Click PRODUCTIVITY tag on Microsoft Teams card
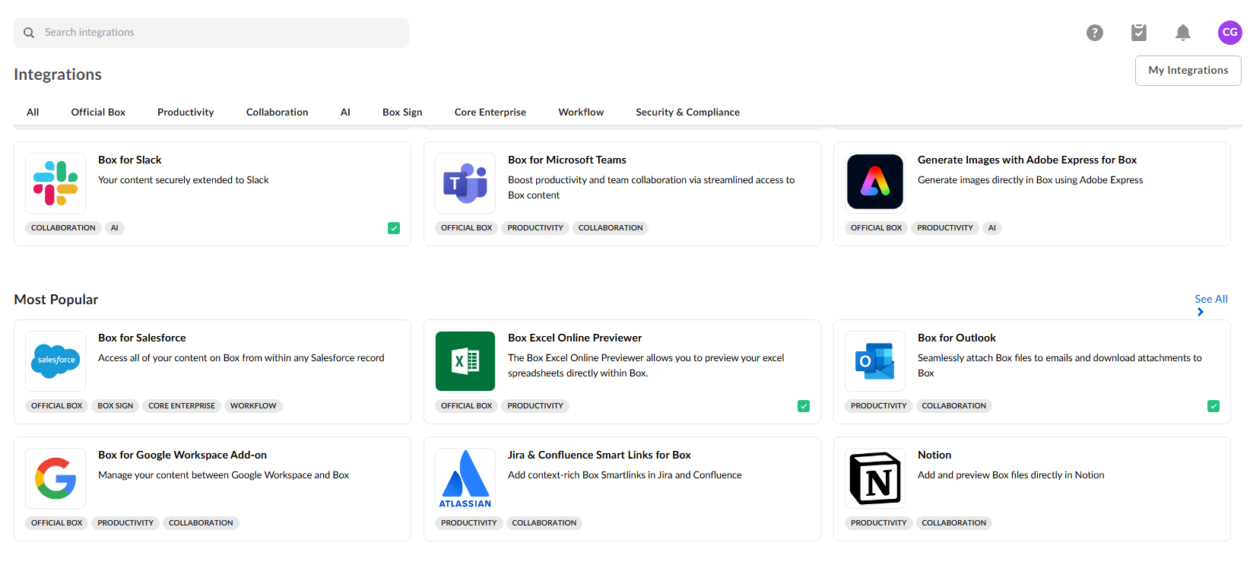 coord(535,228)
